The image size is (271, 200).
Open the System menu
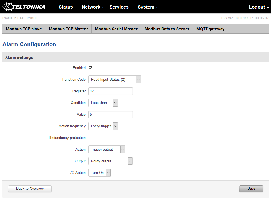[147, 7]
